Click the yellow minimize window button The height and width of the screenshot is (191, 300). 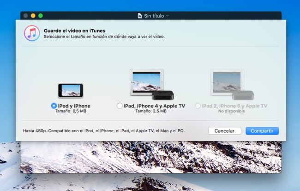pyautogui.click(x=33, y=16)
